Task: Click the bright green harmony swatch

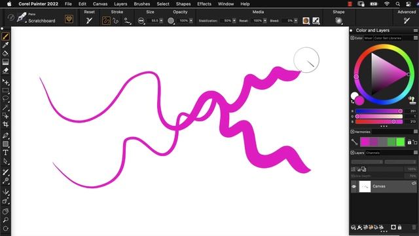Action: point(400,142)
